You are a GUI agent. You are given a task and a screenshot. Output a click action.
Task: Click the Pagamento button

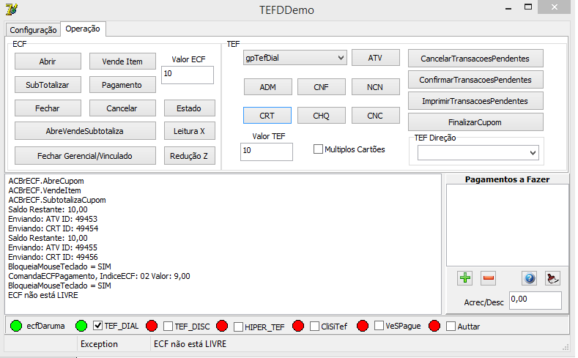point(122,85)
